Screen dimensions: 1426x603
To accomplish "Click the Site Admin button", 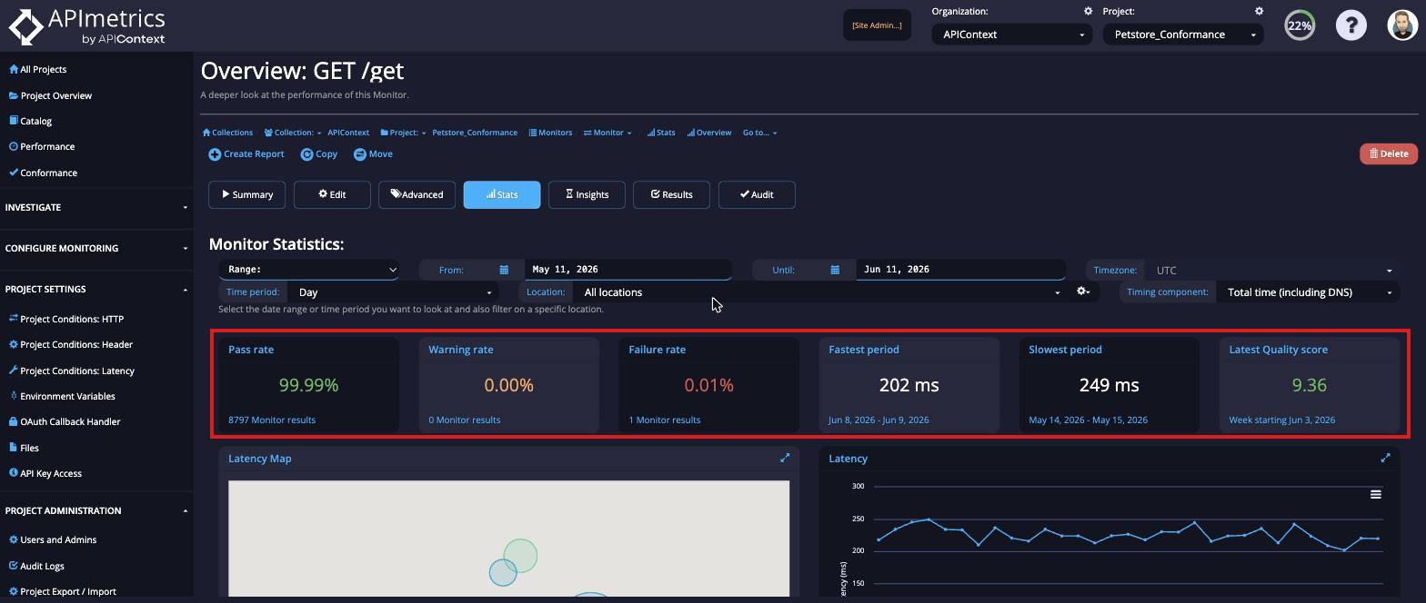I will click(877, 25).
